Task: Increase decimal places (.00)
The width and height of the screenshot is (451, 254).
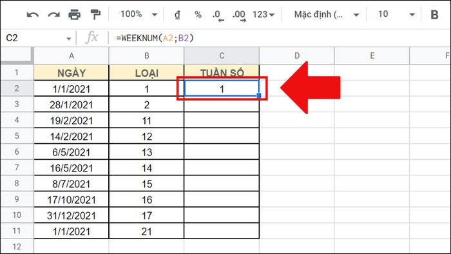Action: (239, 15)
